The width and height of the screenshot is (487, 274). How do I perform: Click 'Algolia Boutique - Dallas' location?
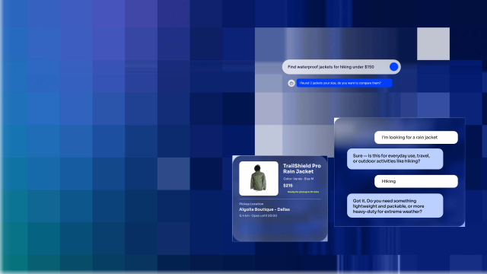[x=264, y=209]
